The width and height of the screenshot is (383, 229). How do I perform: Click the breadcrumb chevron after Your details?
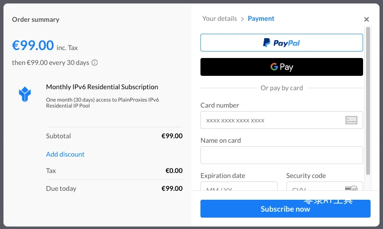click(242, 19)
